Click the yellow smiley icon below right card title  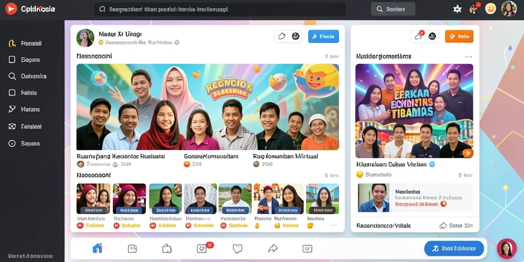pyautogui.click(x=360, y=174)
